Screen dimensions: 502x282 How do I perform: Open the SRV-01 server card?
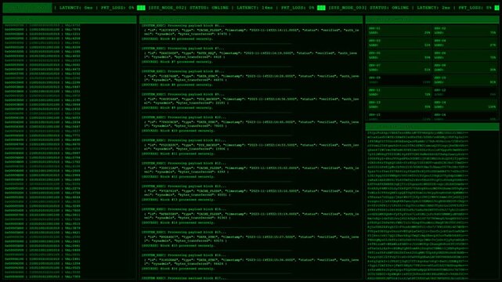click(399, 31)
